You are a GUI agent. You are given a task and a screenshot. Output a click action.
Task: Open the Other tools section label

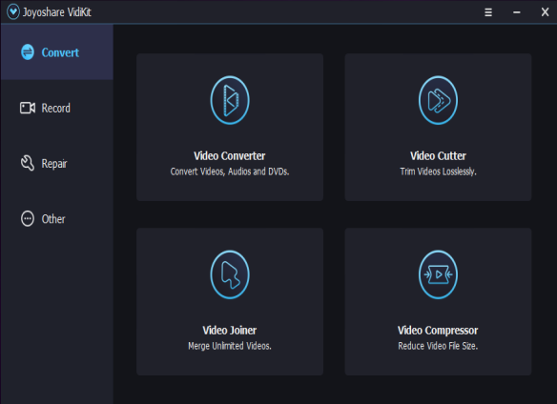click(x=53, y=219)
